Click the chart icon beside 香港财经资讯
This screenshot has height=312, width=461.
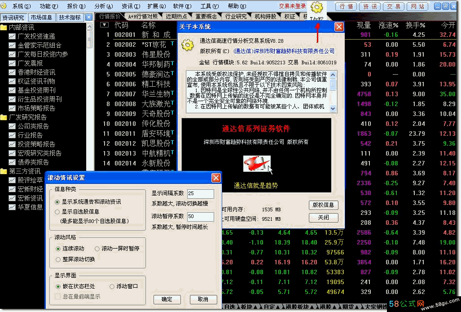(x=12, y=72)
